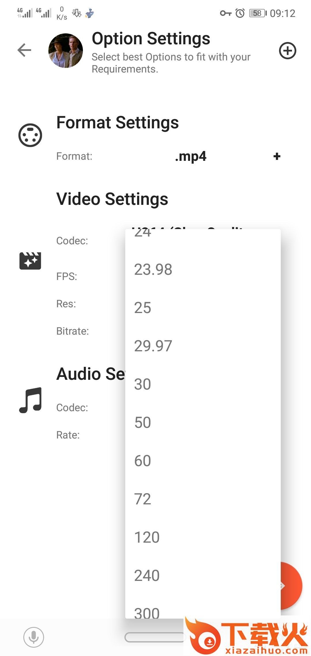The width and height of the screenshot is (311, 656).
Task: Tap the film reel Format Settings icon
Action: click(x=30, y=135)
